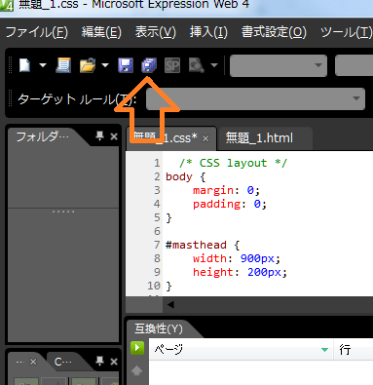Click the CSS layout comment line

(233, 163)
